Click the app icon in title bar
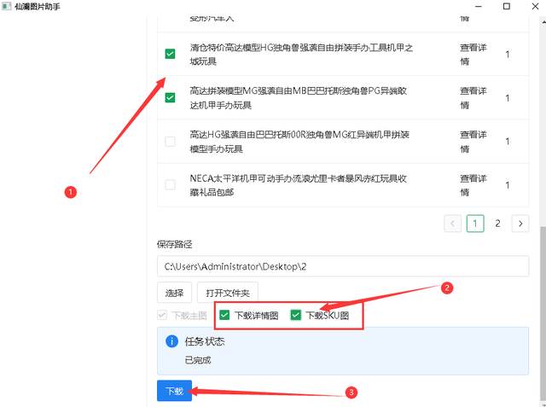This screenshot has height=407, width=546. [7, 7]
